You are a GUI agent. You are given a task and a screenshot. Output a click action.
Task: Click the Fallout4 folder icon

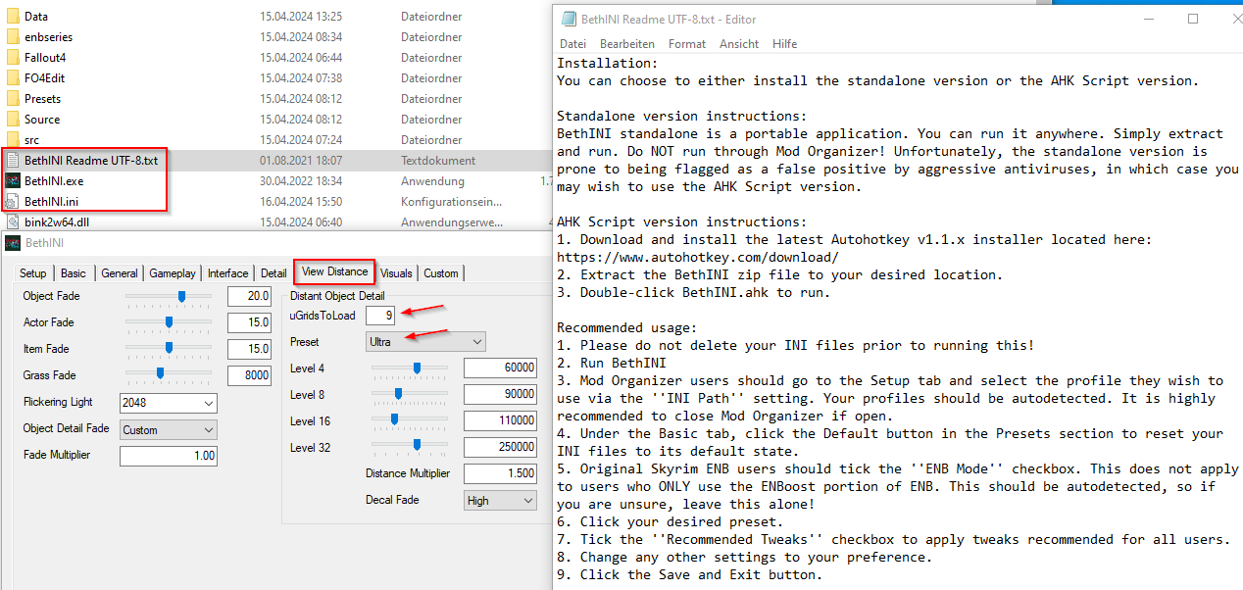[13, 58]
